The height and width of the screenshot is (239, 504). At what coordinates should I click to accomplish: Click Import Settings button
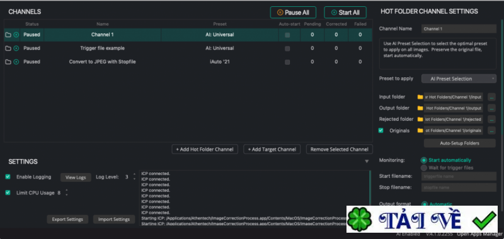coord(114,220)
